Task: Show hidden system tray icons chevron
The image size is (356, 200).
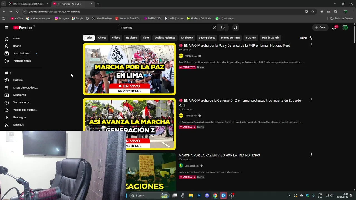Action: pyautogui.click(x=290, y=196)
